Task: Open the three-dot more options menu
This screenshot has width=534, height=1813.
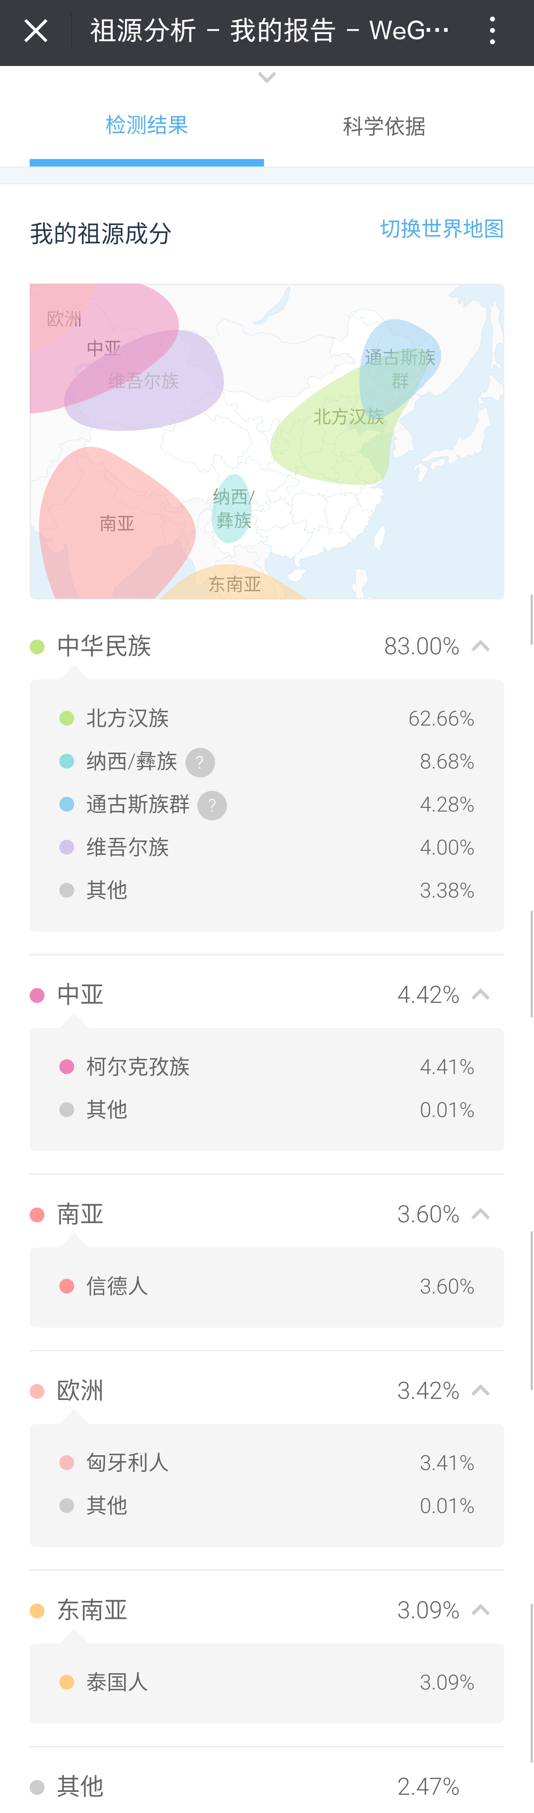Action: (x=492, y=32)
